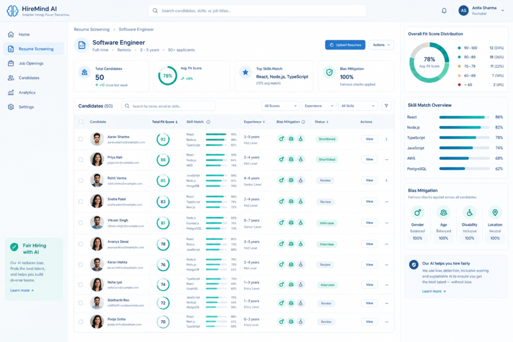This screenshot has width=513, height=342.
Task: Click disability icon in Ananya Desai row
Action: tap(301, 244)
